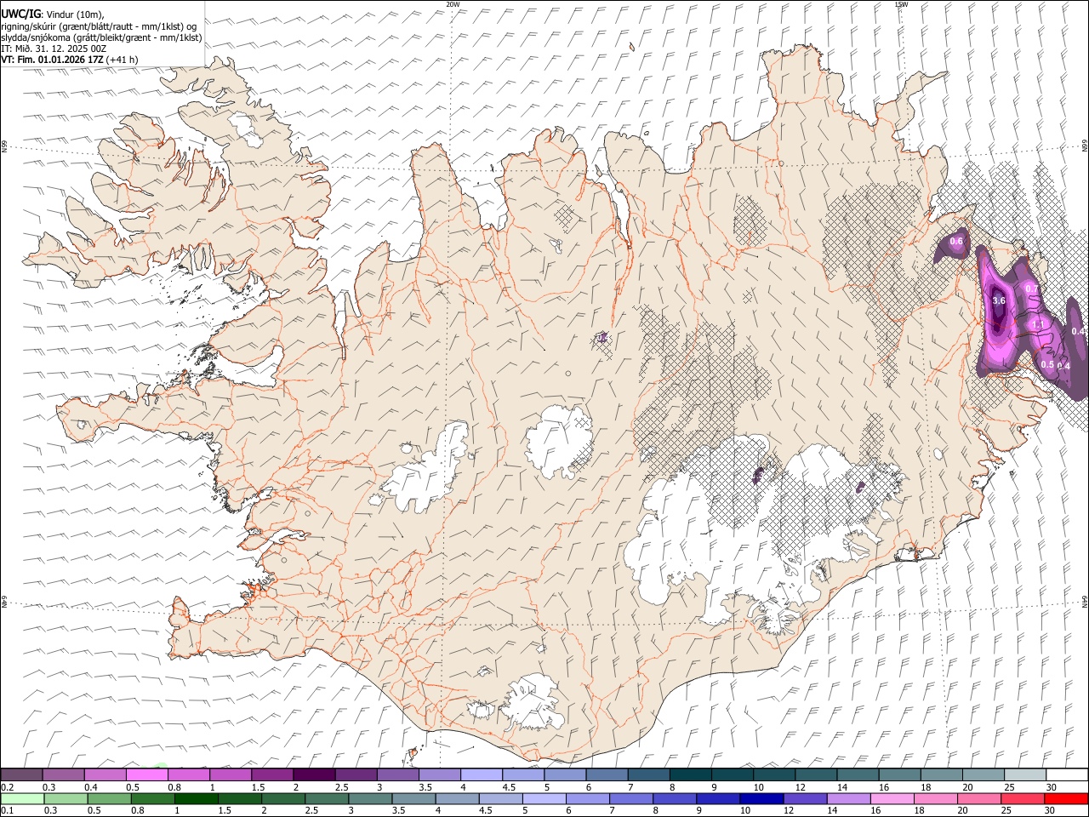Image resolution: width=1089 pixels, height=817 pixels.
Task: Click the 0.7 precipitation value label
Action: click(x=1032, y=289)
